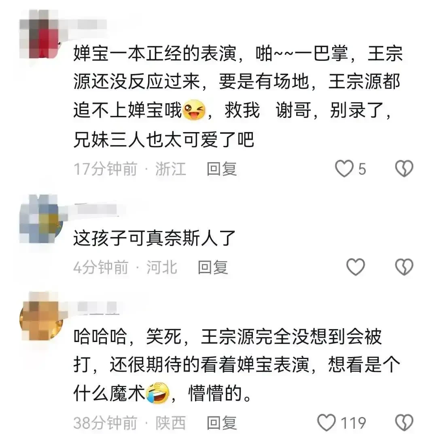Tap the winking tongue emoji in first comment
This screenshot has height=434, width=437.
(193, 110)
